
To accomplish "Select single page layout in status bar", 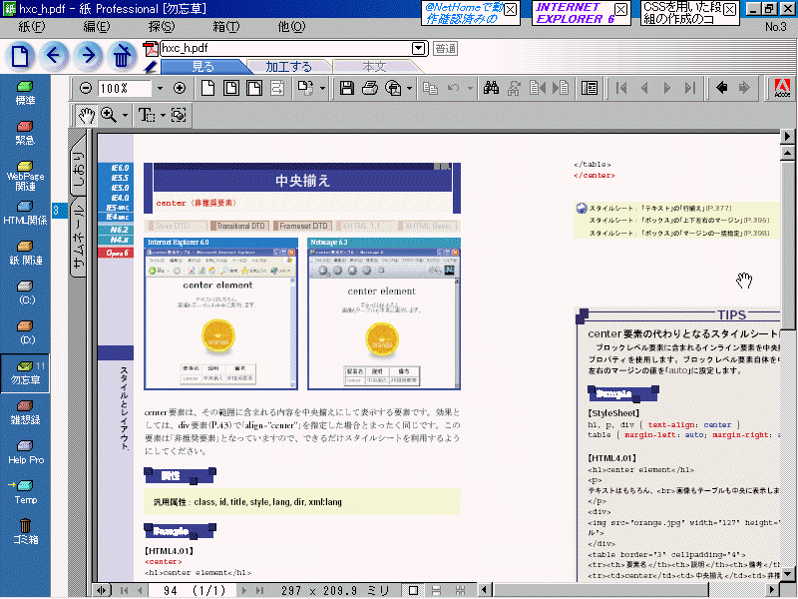I will tap(413, 591).
